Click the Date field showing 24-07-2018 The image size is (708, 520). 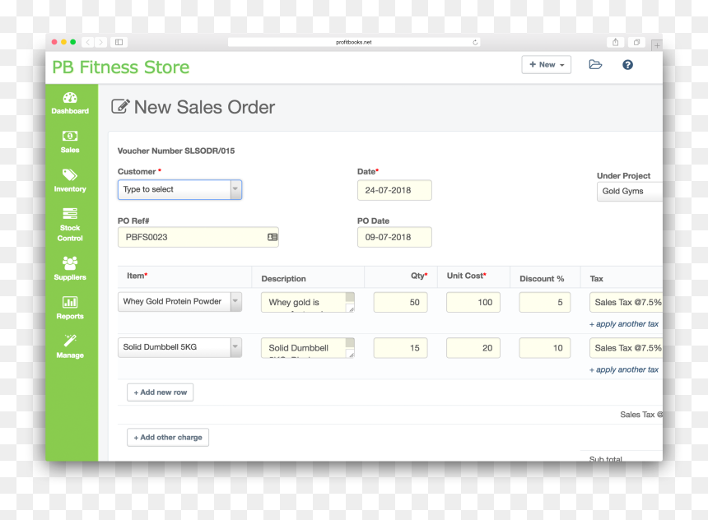coord(394,190)
